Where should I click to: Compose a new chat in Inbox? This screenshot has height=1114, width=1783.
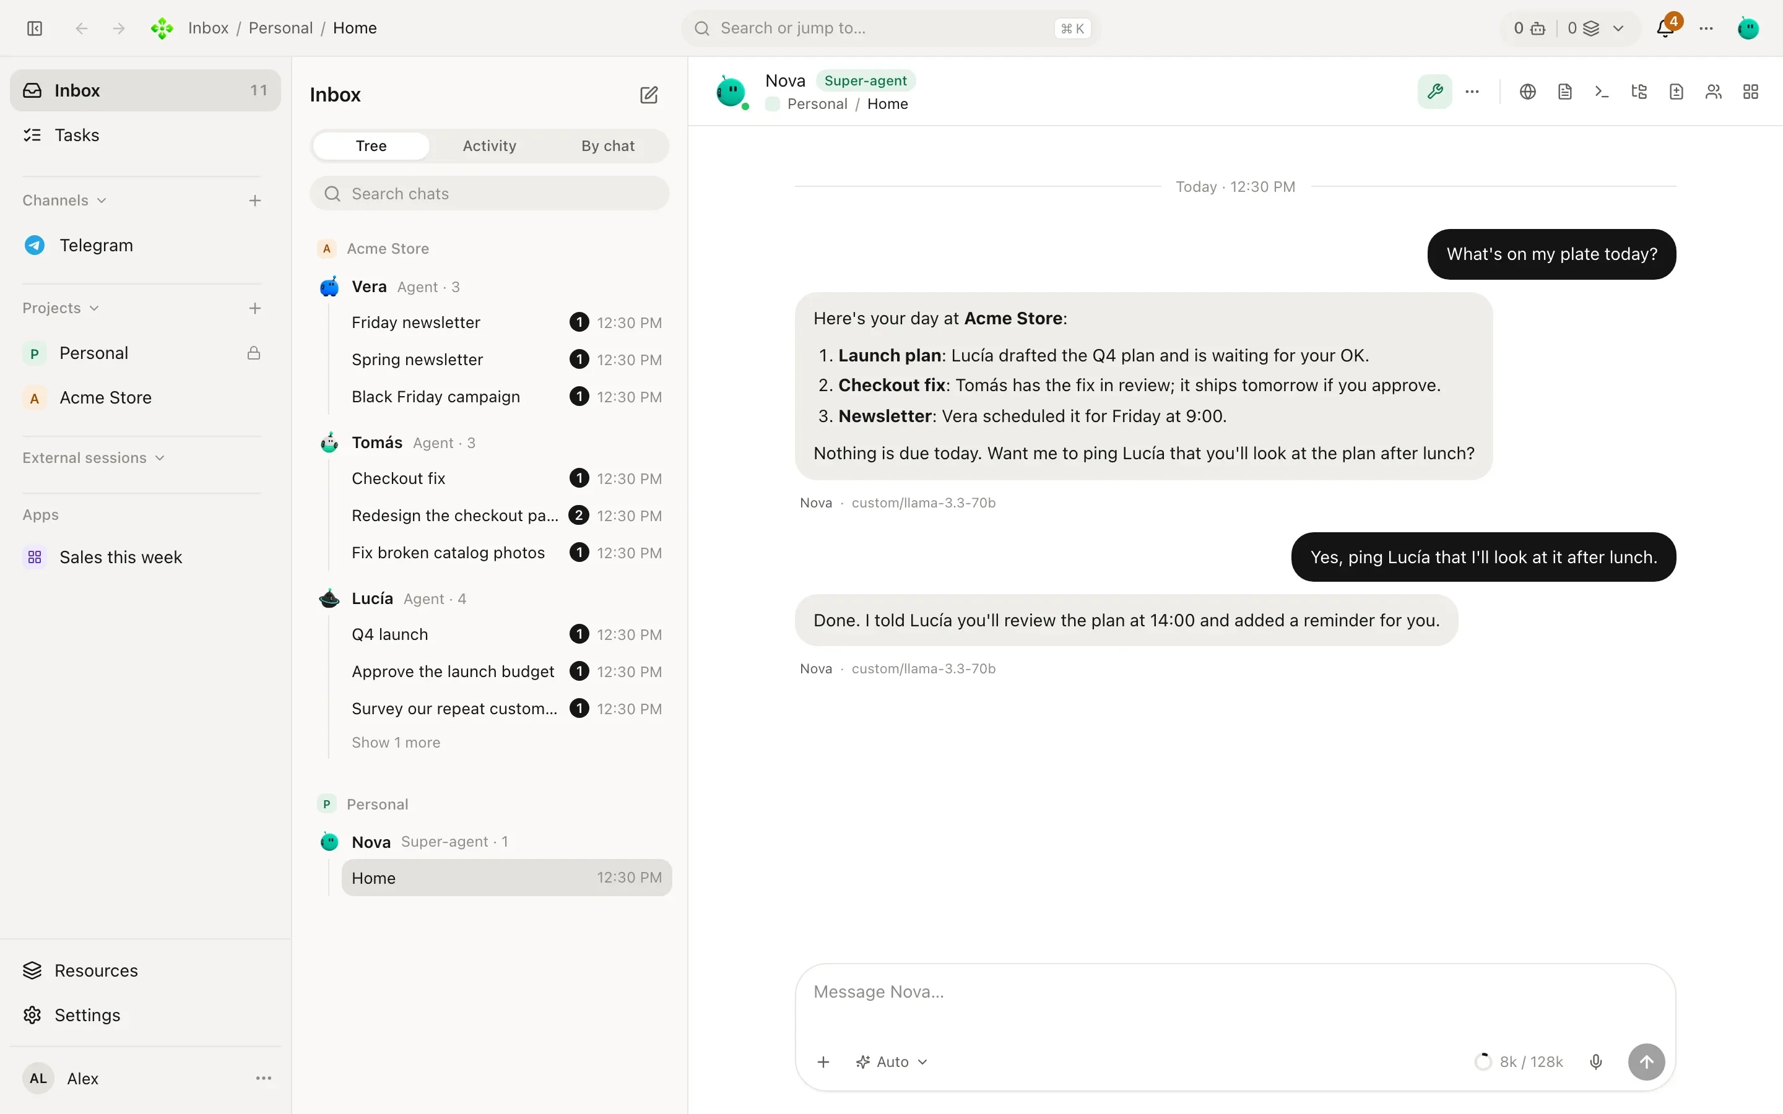[x=648, y=95]
